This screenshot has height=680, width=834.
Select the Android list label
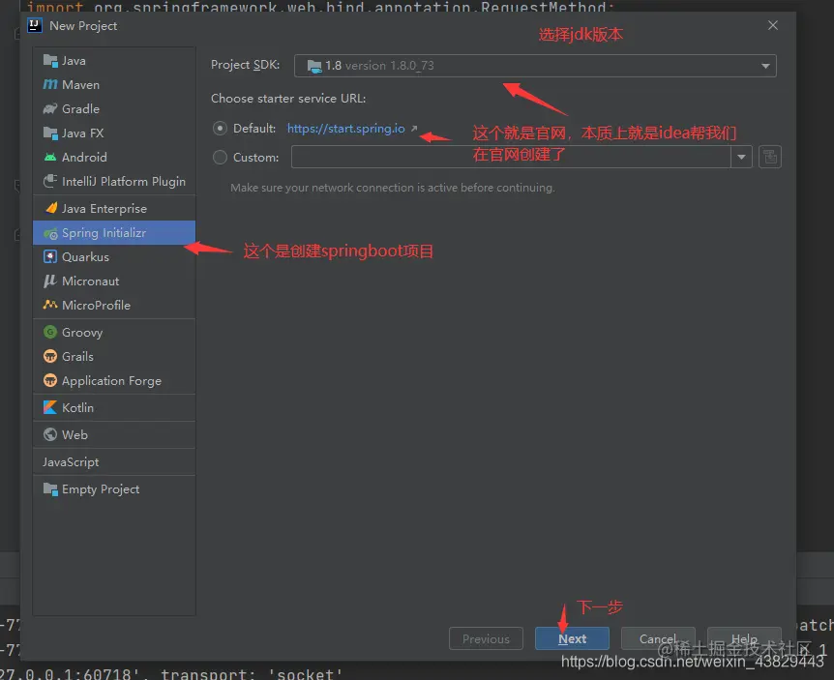point(84,158)
